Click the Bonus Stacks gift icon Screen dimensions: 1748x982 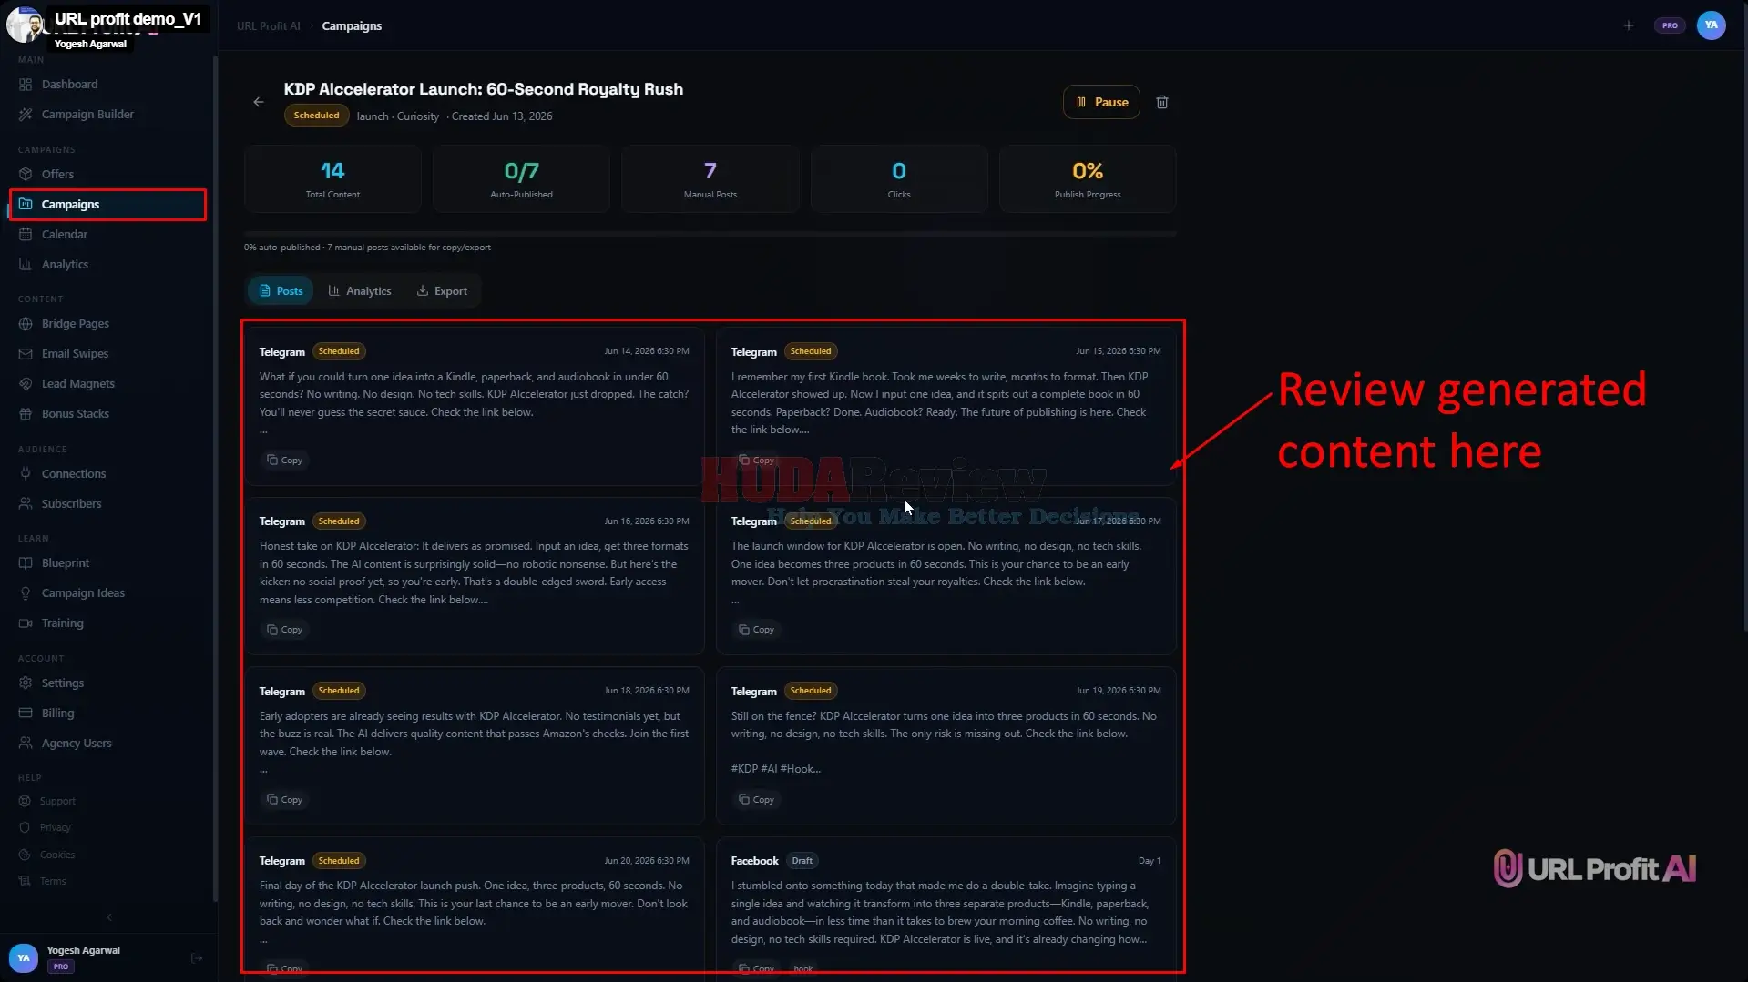(x=26, y=413)
